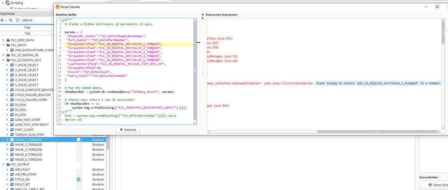Click the PLC_OUTPUT open folder icon
This screenshot has height=190, width=448.
(8, 165)
